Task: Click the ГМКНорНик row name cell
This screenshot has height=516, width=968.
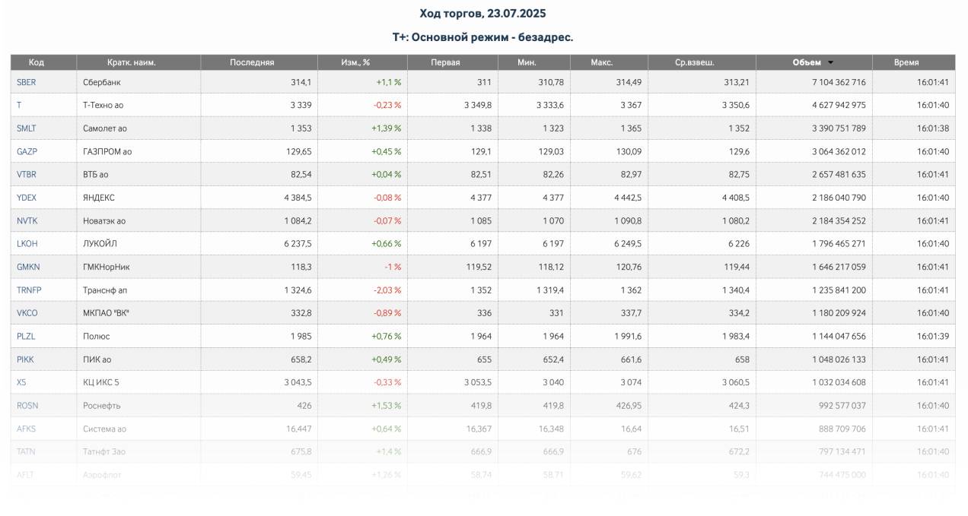Action: click(106, 267)
